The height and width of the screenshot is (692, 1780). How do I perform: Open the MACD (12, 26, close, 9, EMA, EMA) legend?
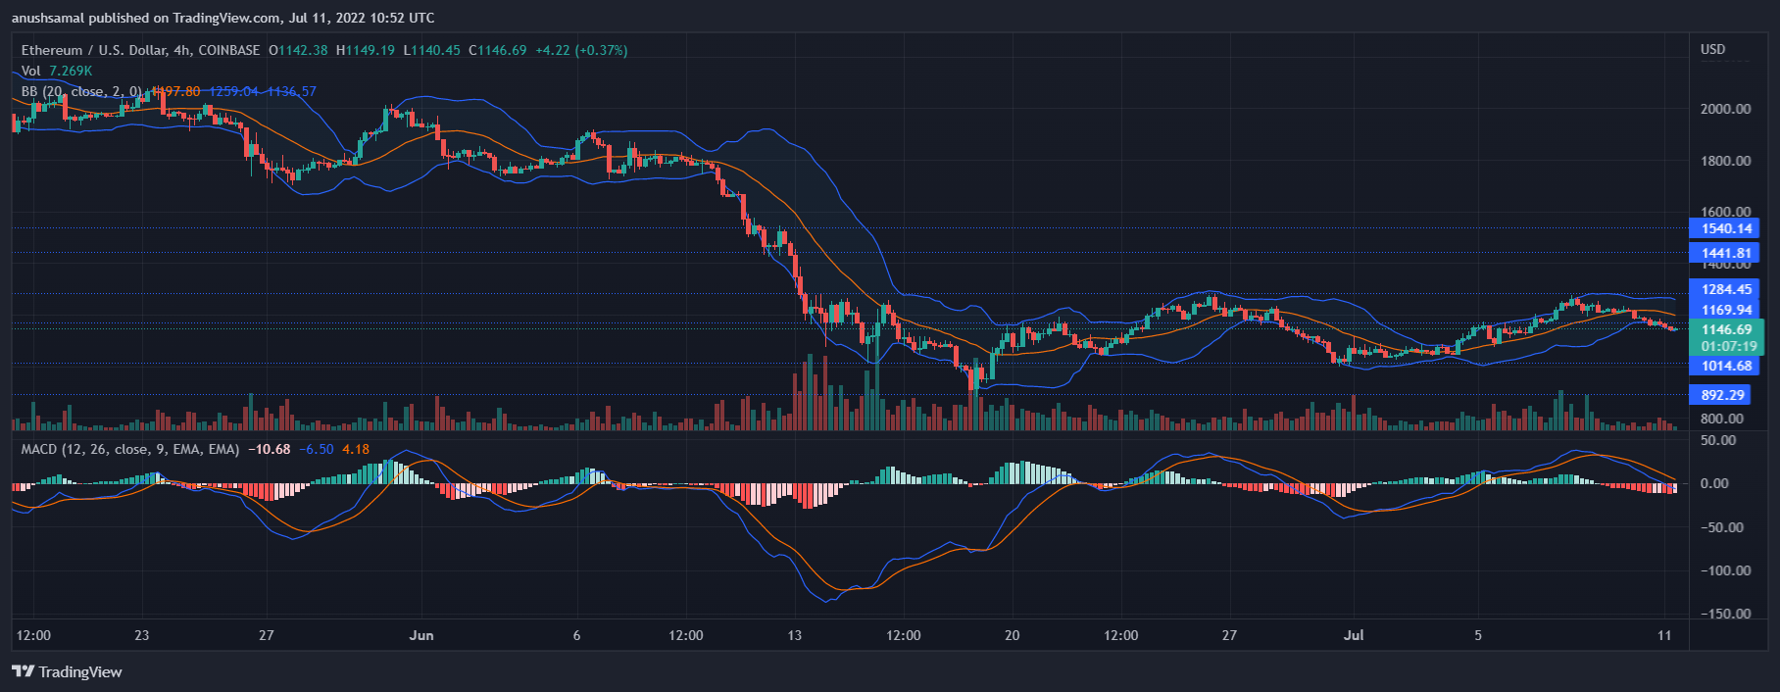click(130, 449)
